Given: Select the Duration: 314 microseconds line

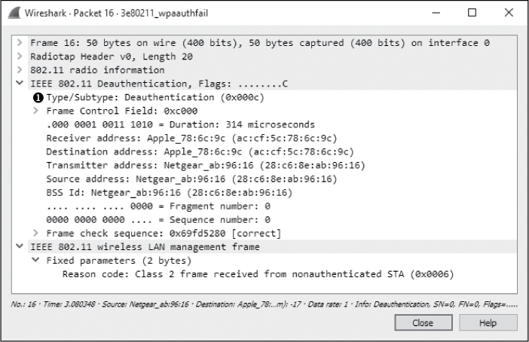Looking at the screenshot, I should click(180, 124).
